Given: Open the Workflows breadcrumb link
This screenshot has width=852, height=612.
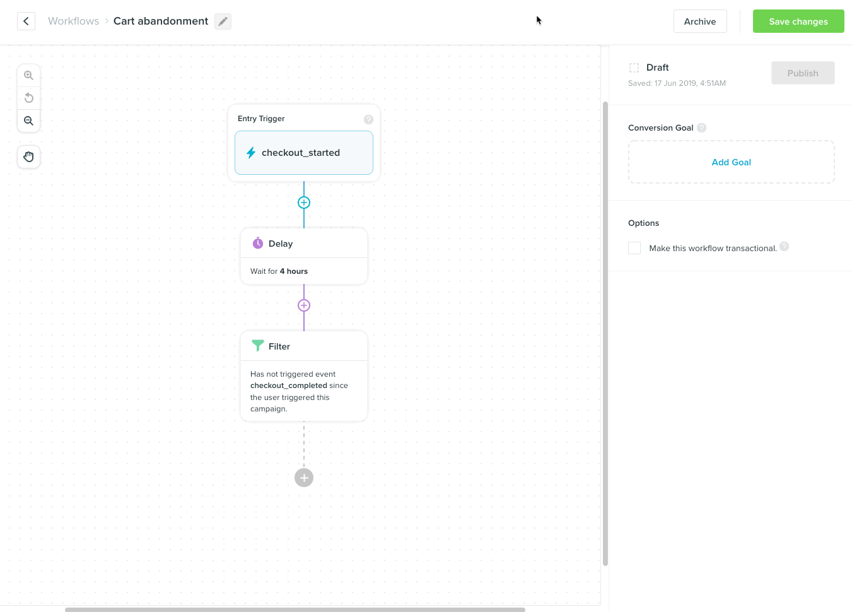Looking at the screenshot, I should tap(73, 21).
